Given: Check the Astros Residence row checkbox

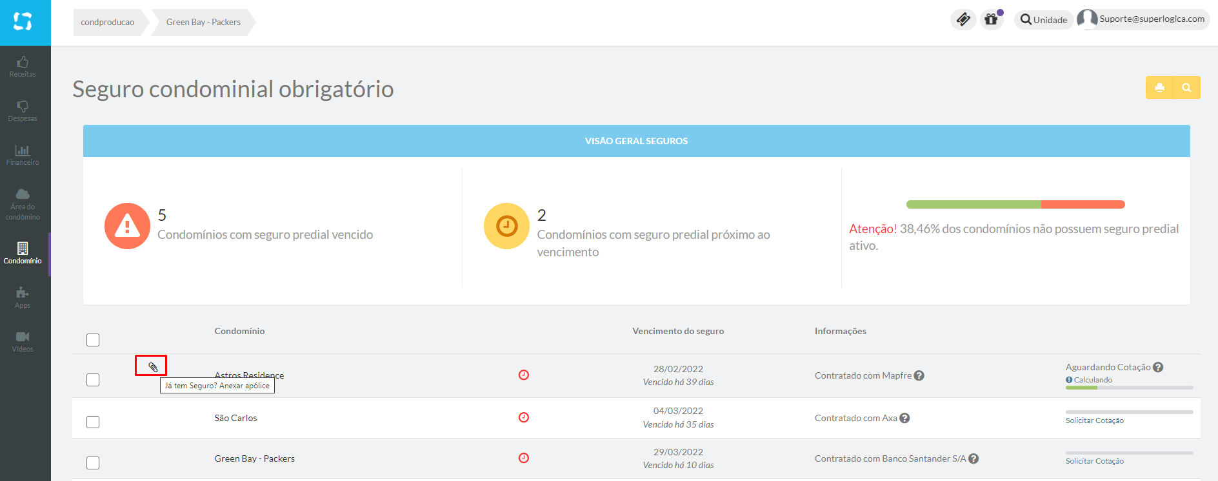Looking at the screenshot, I should pos(93,380).
